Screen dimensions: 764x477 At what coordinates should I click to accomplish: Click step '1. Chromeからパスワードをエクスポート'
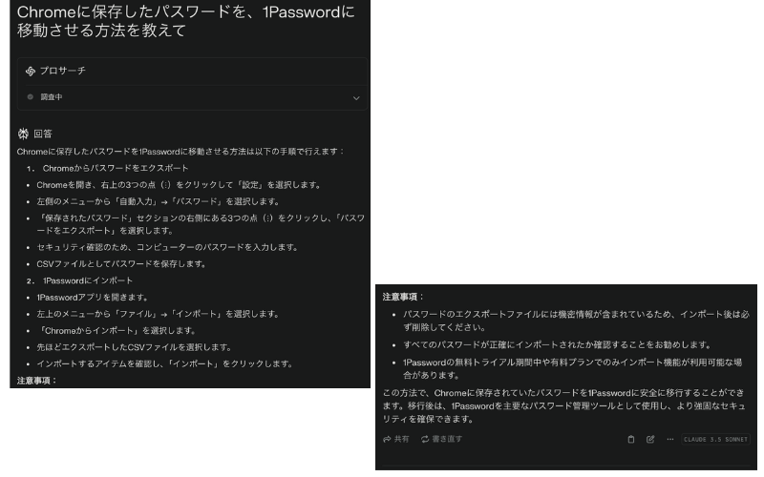[108, 168]
